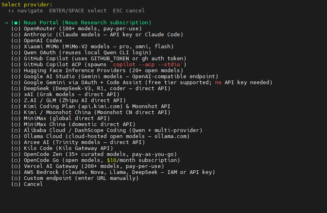This screenshot has width=327, height=213.
Task: Select Anthropic Claude models radio button
Action: click(x=16, y=35)
